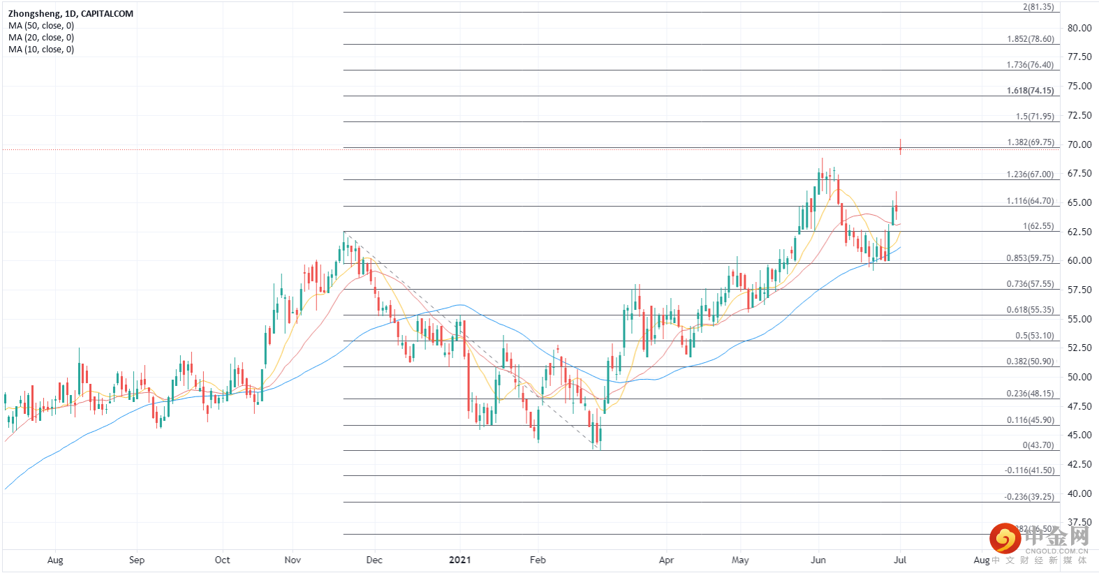Image resolution: width=1099 pixels, height=573 pixels.
Task: Choose the 1.116(64.70) Fibonacci level label
Action: pyautogui.click(x=1031, y=201)
